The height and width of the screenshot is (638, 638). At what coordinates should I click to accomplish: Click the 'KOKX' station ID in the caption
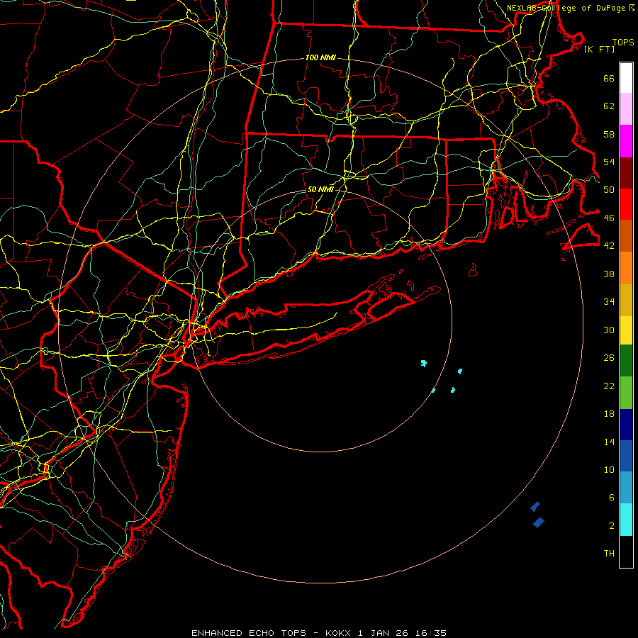(337, 633)
